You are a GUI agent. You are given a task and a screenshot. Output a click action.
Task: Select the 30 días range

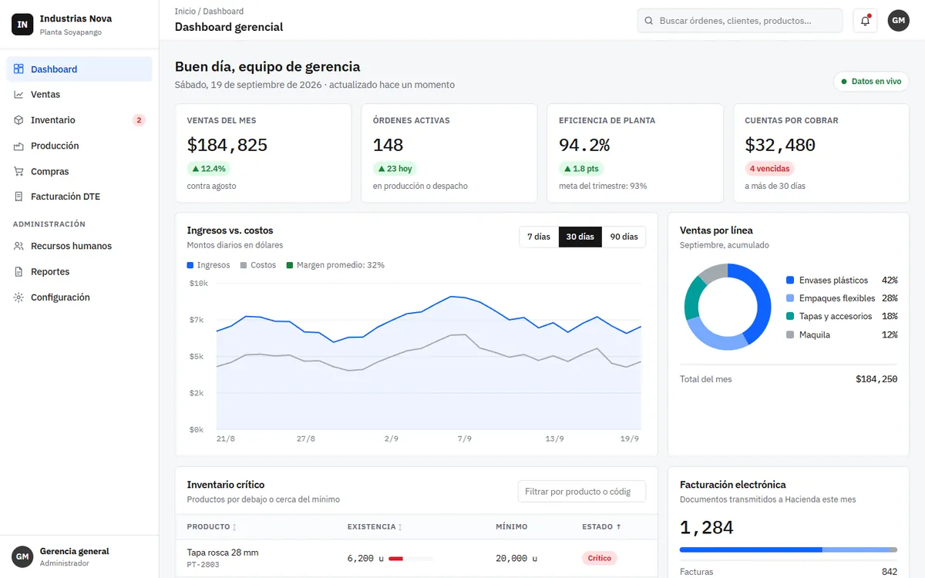point(580,237)
